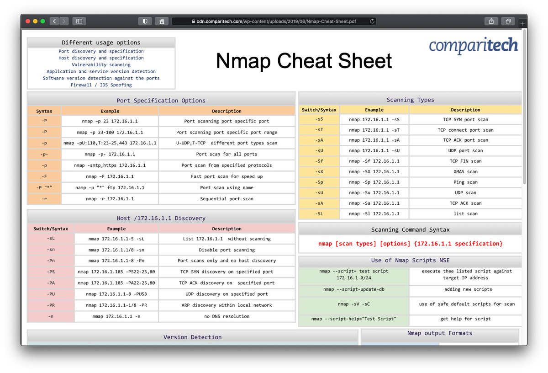This screenshot has width=548, height=373.
Task: Click example namp -p "*" ftp 172.16.1.1
Action: coord(110,187)
